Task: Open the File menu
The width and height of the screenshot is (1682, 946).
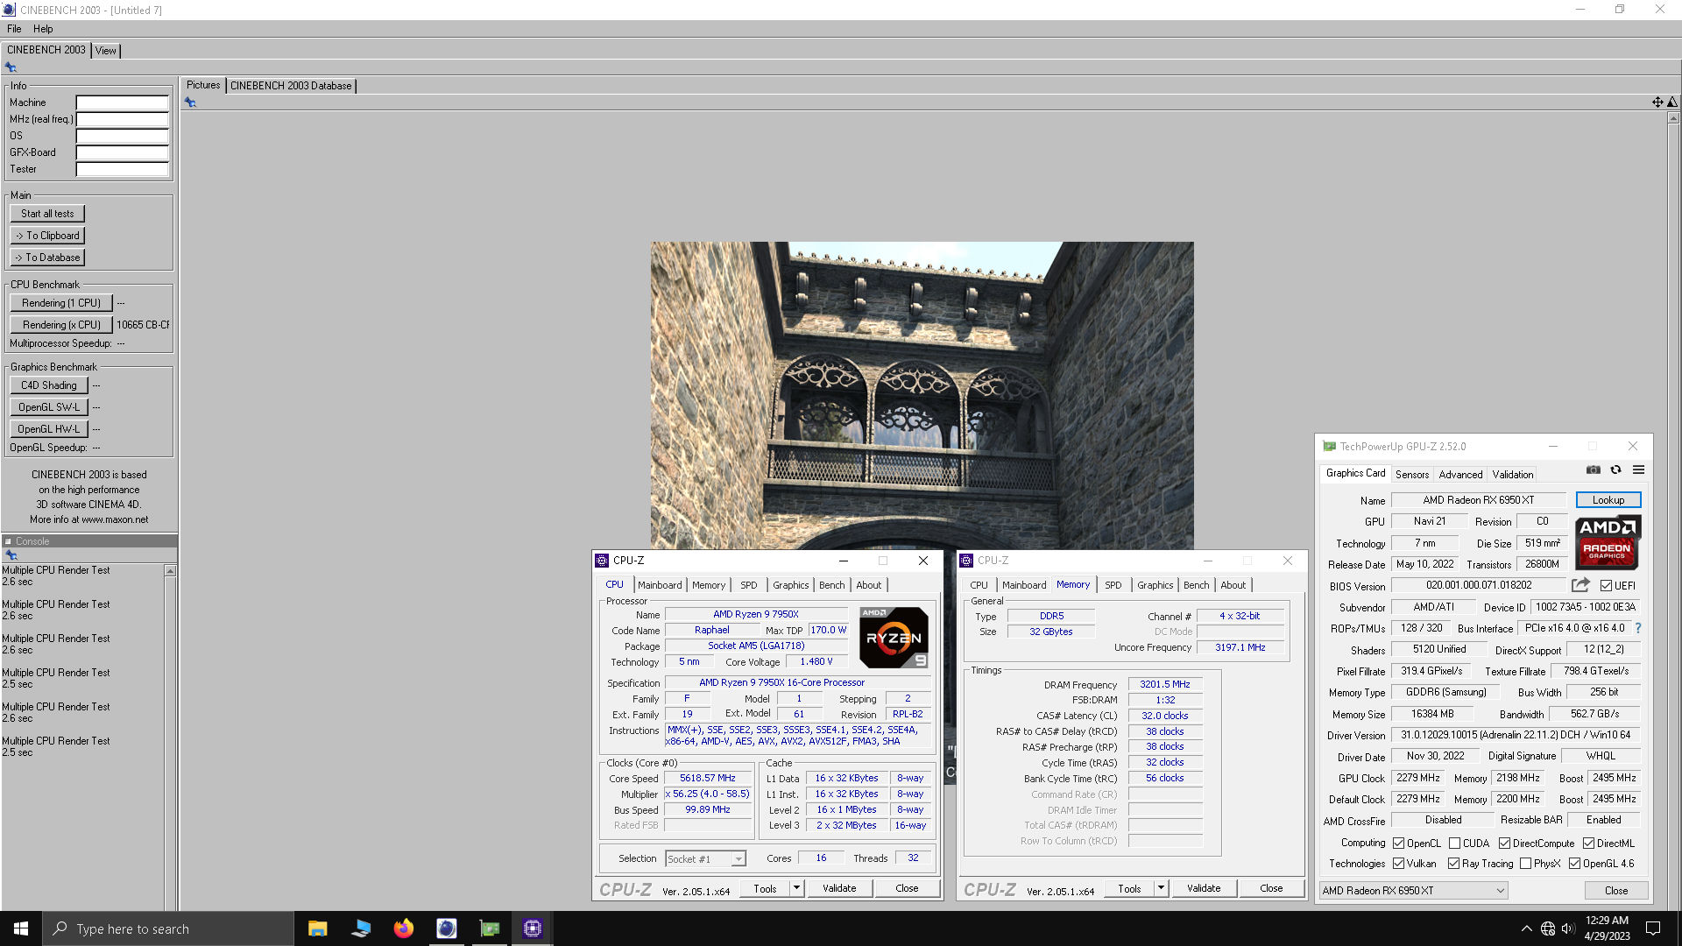Action: [14, 29]
